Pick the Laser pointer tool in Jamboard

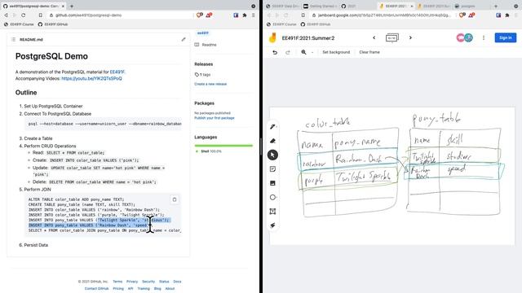point(272,225)
